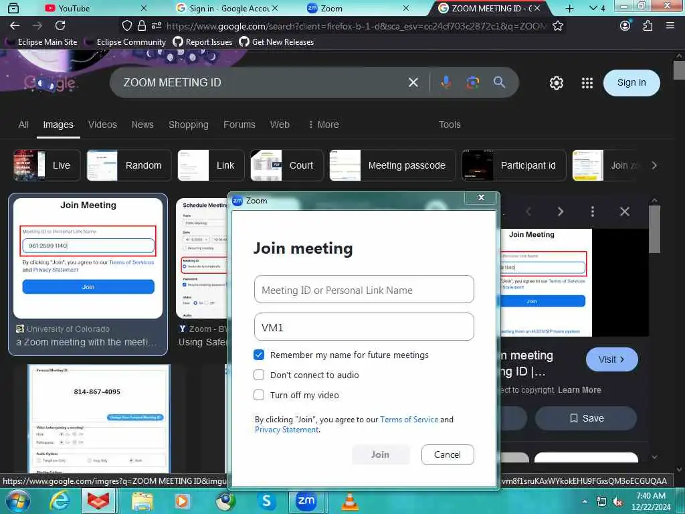685x514 pixels.
Task: Open Terms of Service link in Zoom
Action: click(x=409, y=419)
